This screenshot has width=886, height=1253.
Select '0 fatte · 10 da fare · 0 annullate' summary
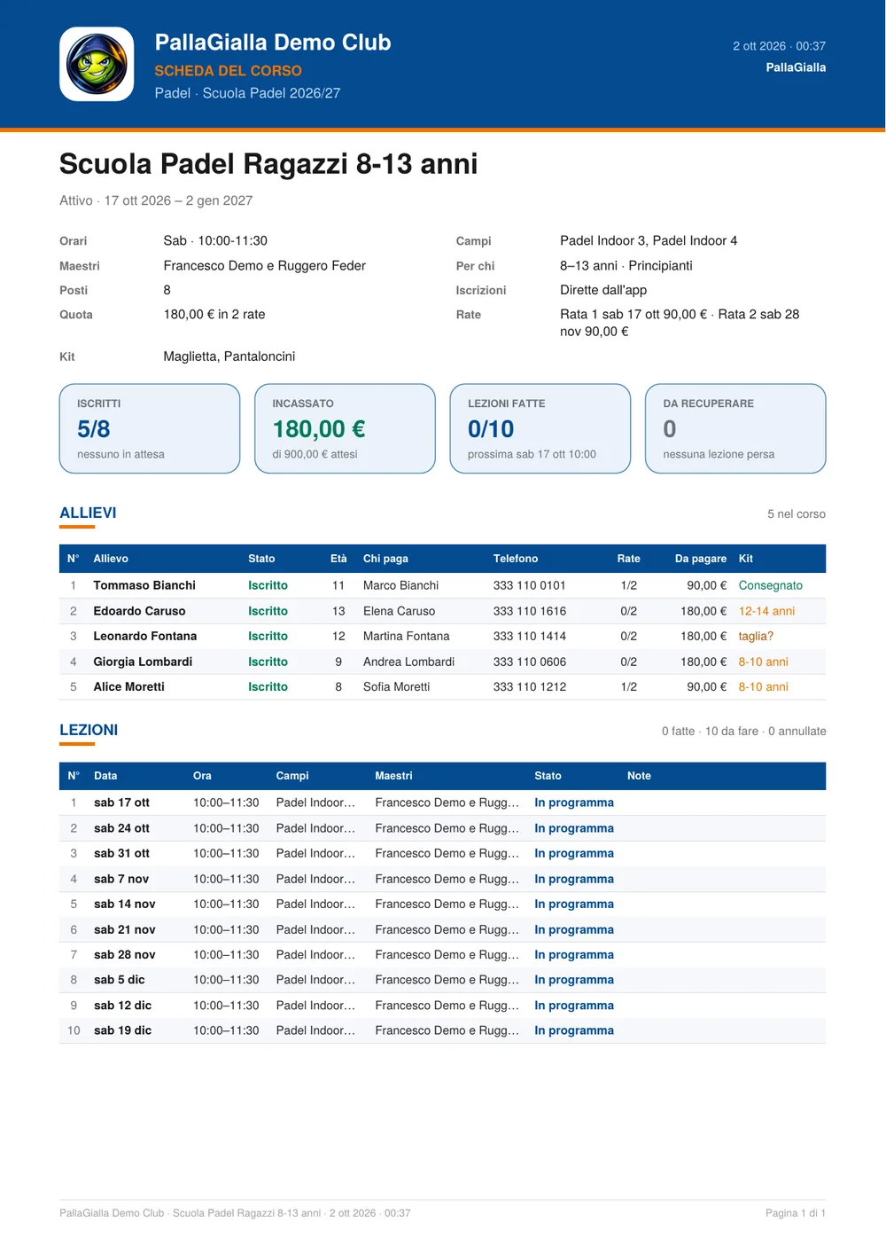point(744,732)
